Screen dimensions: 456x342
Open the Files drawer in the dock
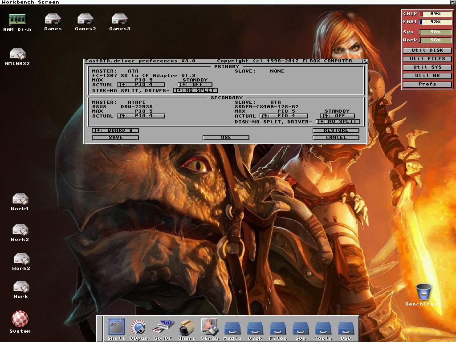click(x=278, y=330)
